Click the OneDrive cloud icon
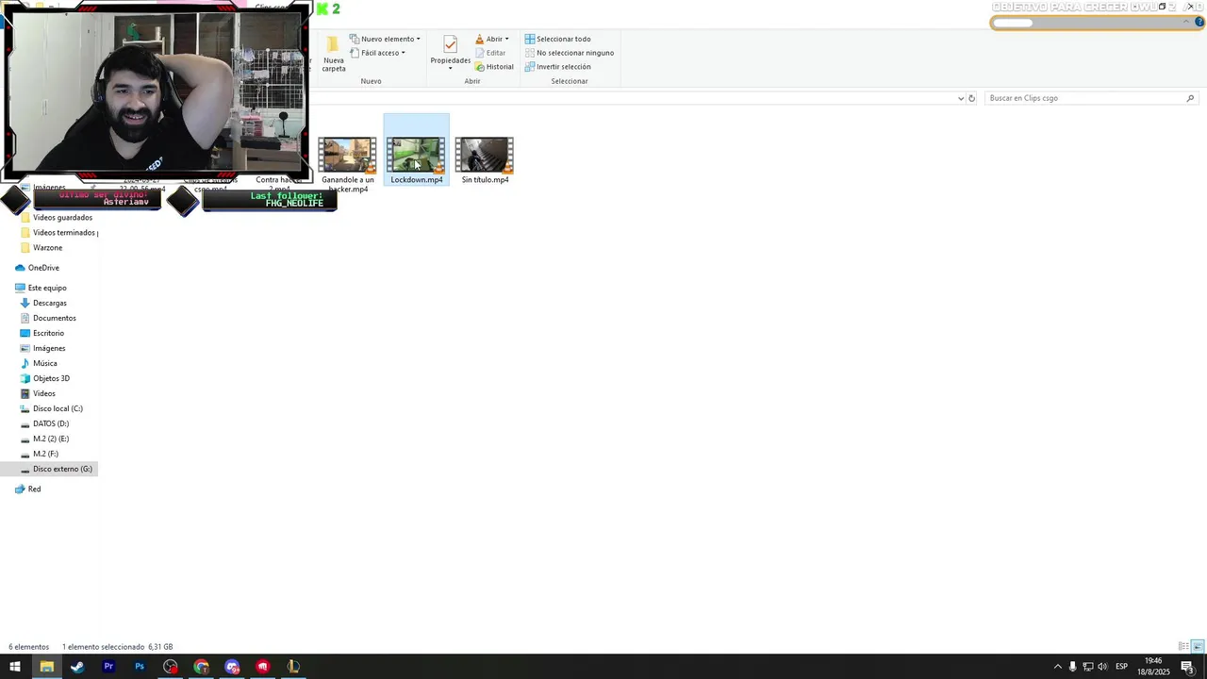The image size is (1207, 679). (20, 268)
